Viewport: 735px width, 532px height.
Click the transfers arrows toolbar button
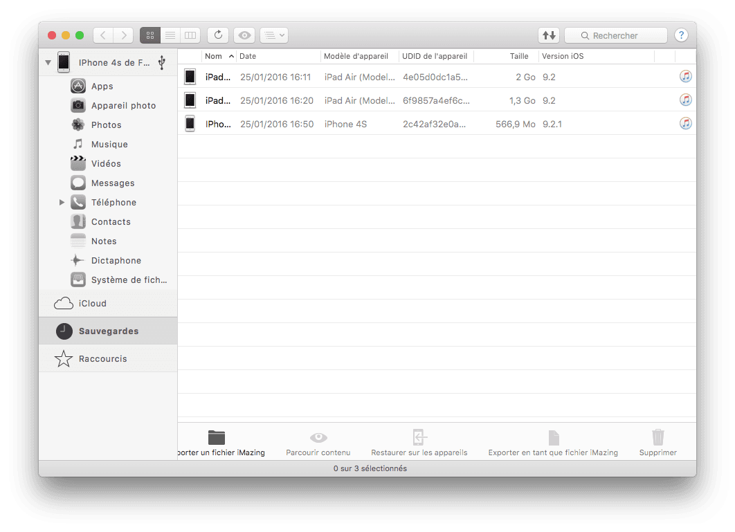point(548,35)
